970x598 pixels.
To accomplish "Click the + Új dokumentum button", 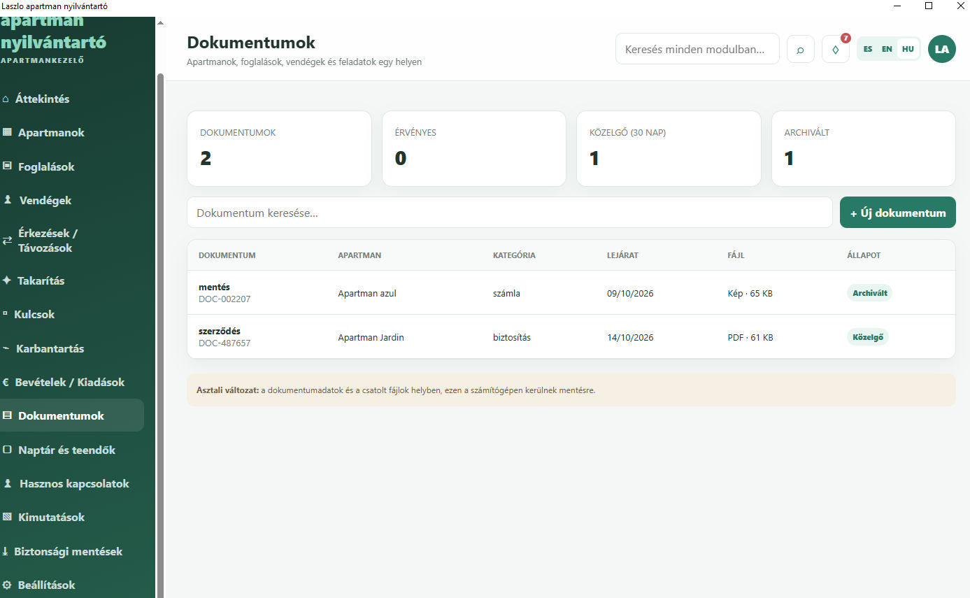I will [898, 213].
